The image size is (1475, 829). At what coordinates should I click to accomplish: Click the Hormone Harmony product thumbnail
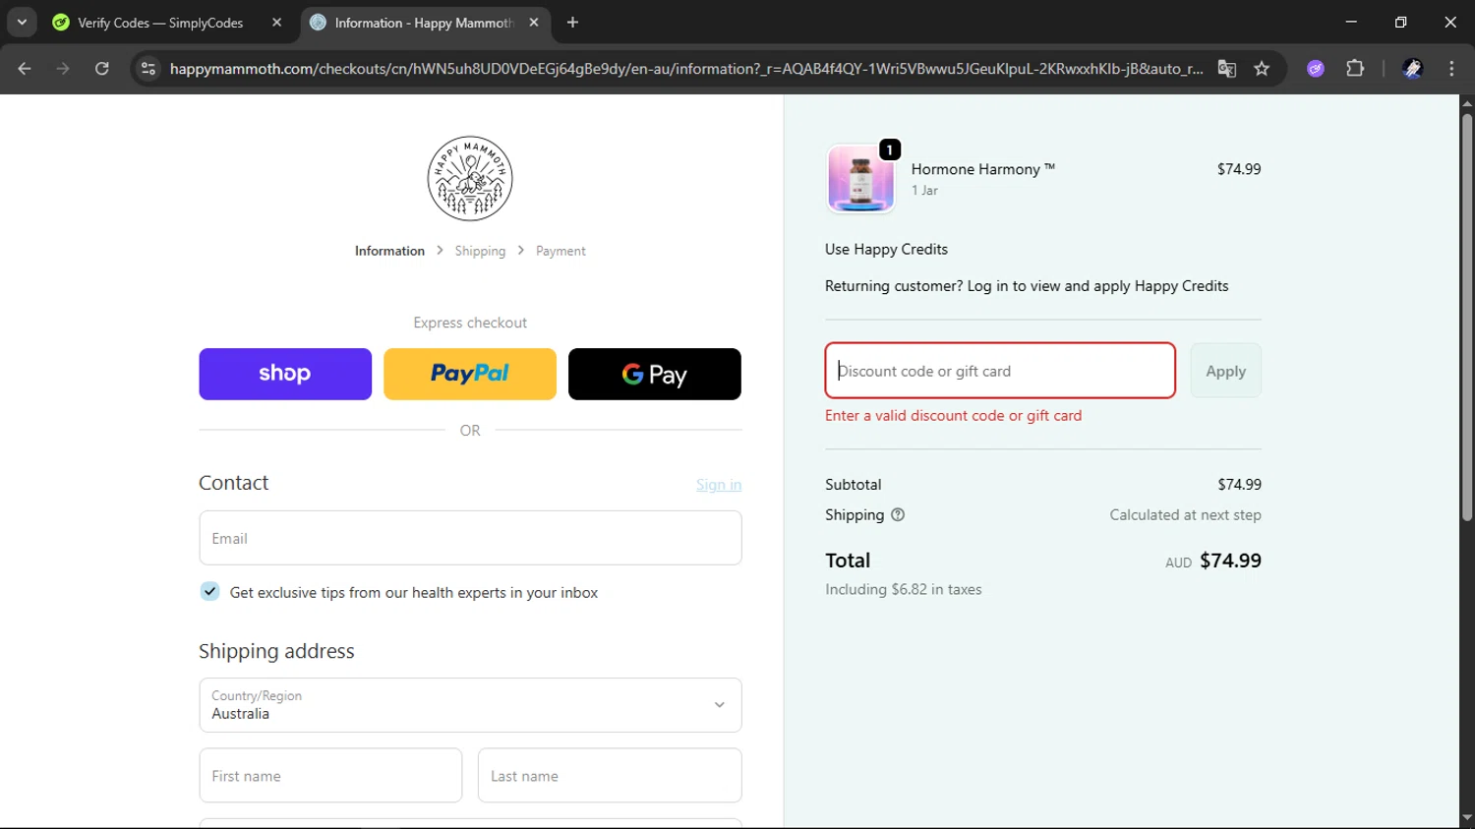[861, 179]
